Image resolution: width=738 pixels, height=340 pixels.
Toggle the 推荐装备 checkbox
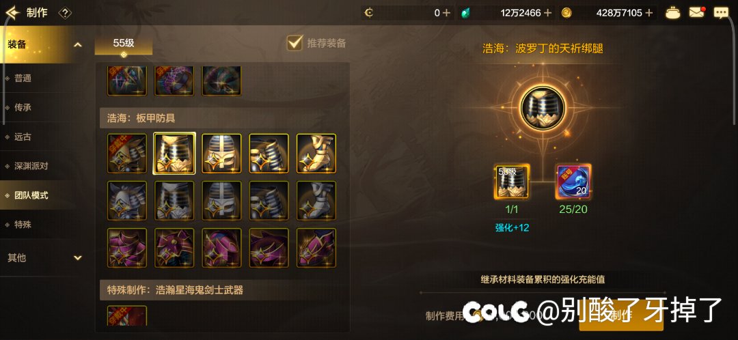tap(295, 43)
